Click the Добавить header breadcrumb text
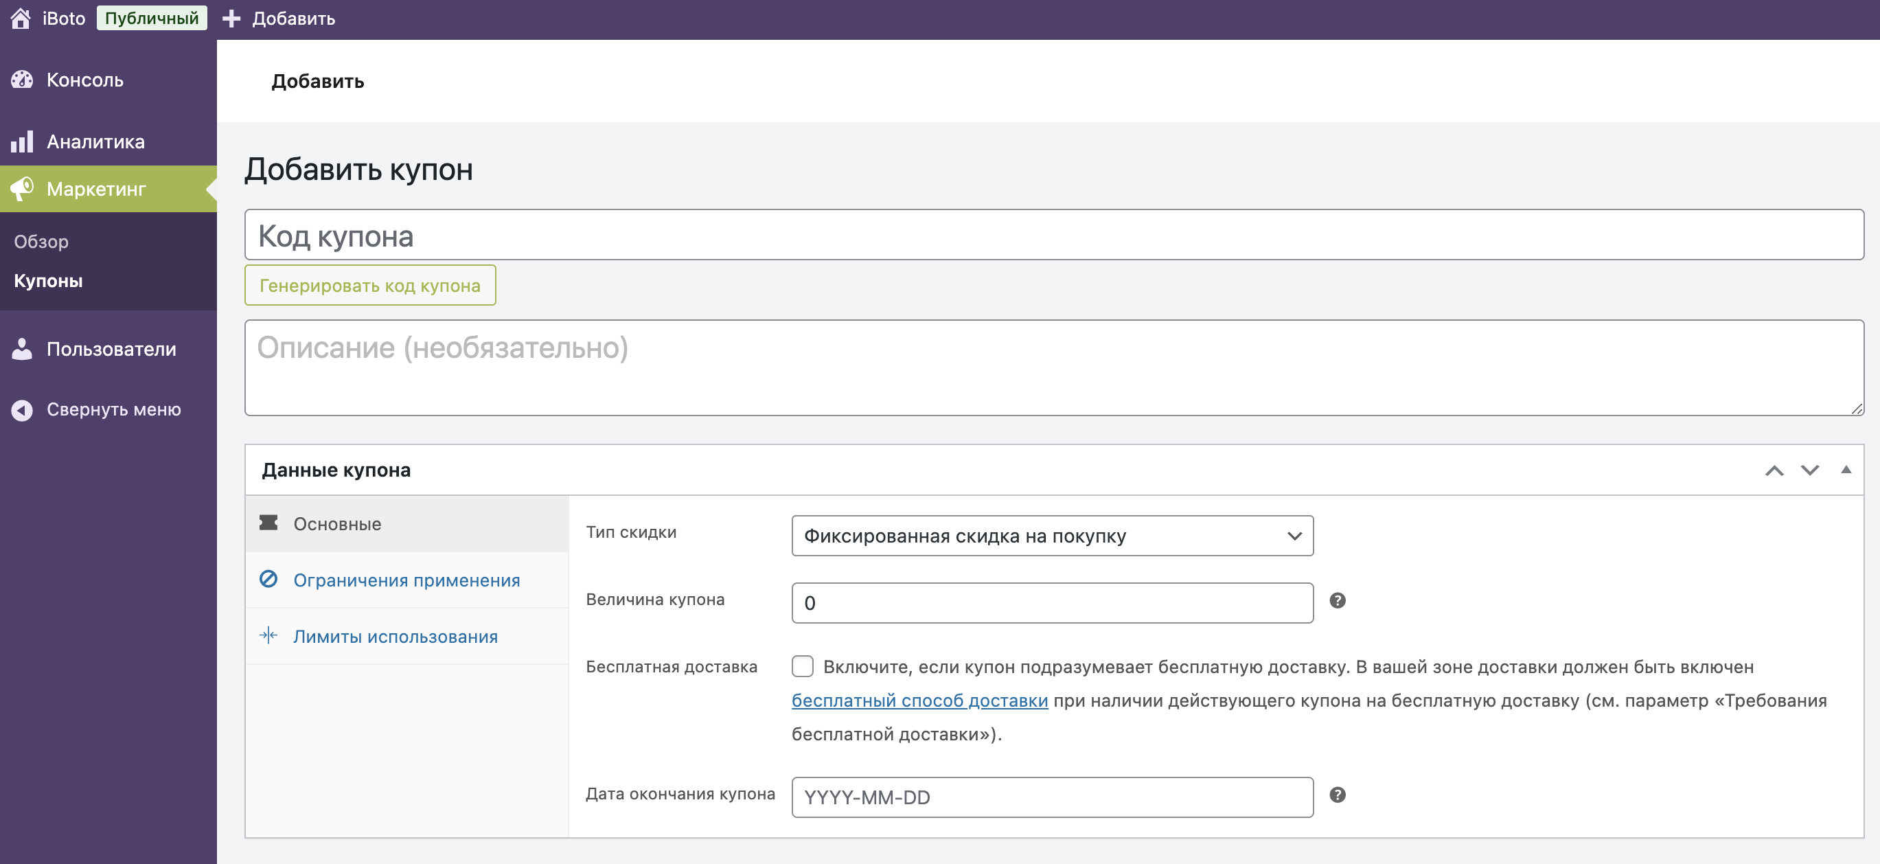Screen dimensions: 1880x864 pos(317,81)
